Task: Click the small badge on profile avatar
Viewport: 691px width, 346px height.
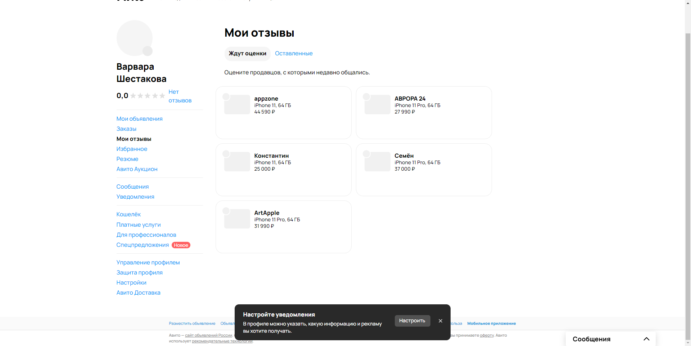Action: pyautogui.click(x=148, y=51)
